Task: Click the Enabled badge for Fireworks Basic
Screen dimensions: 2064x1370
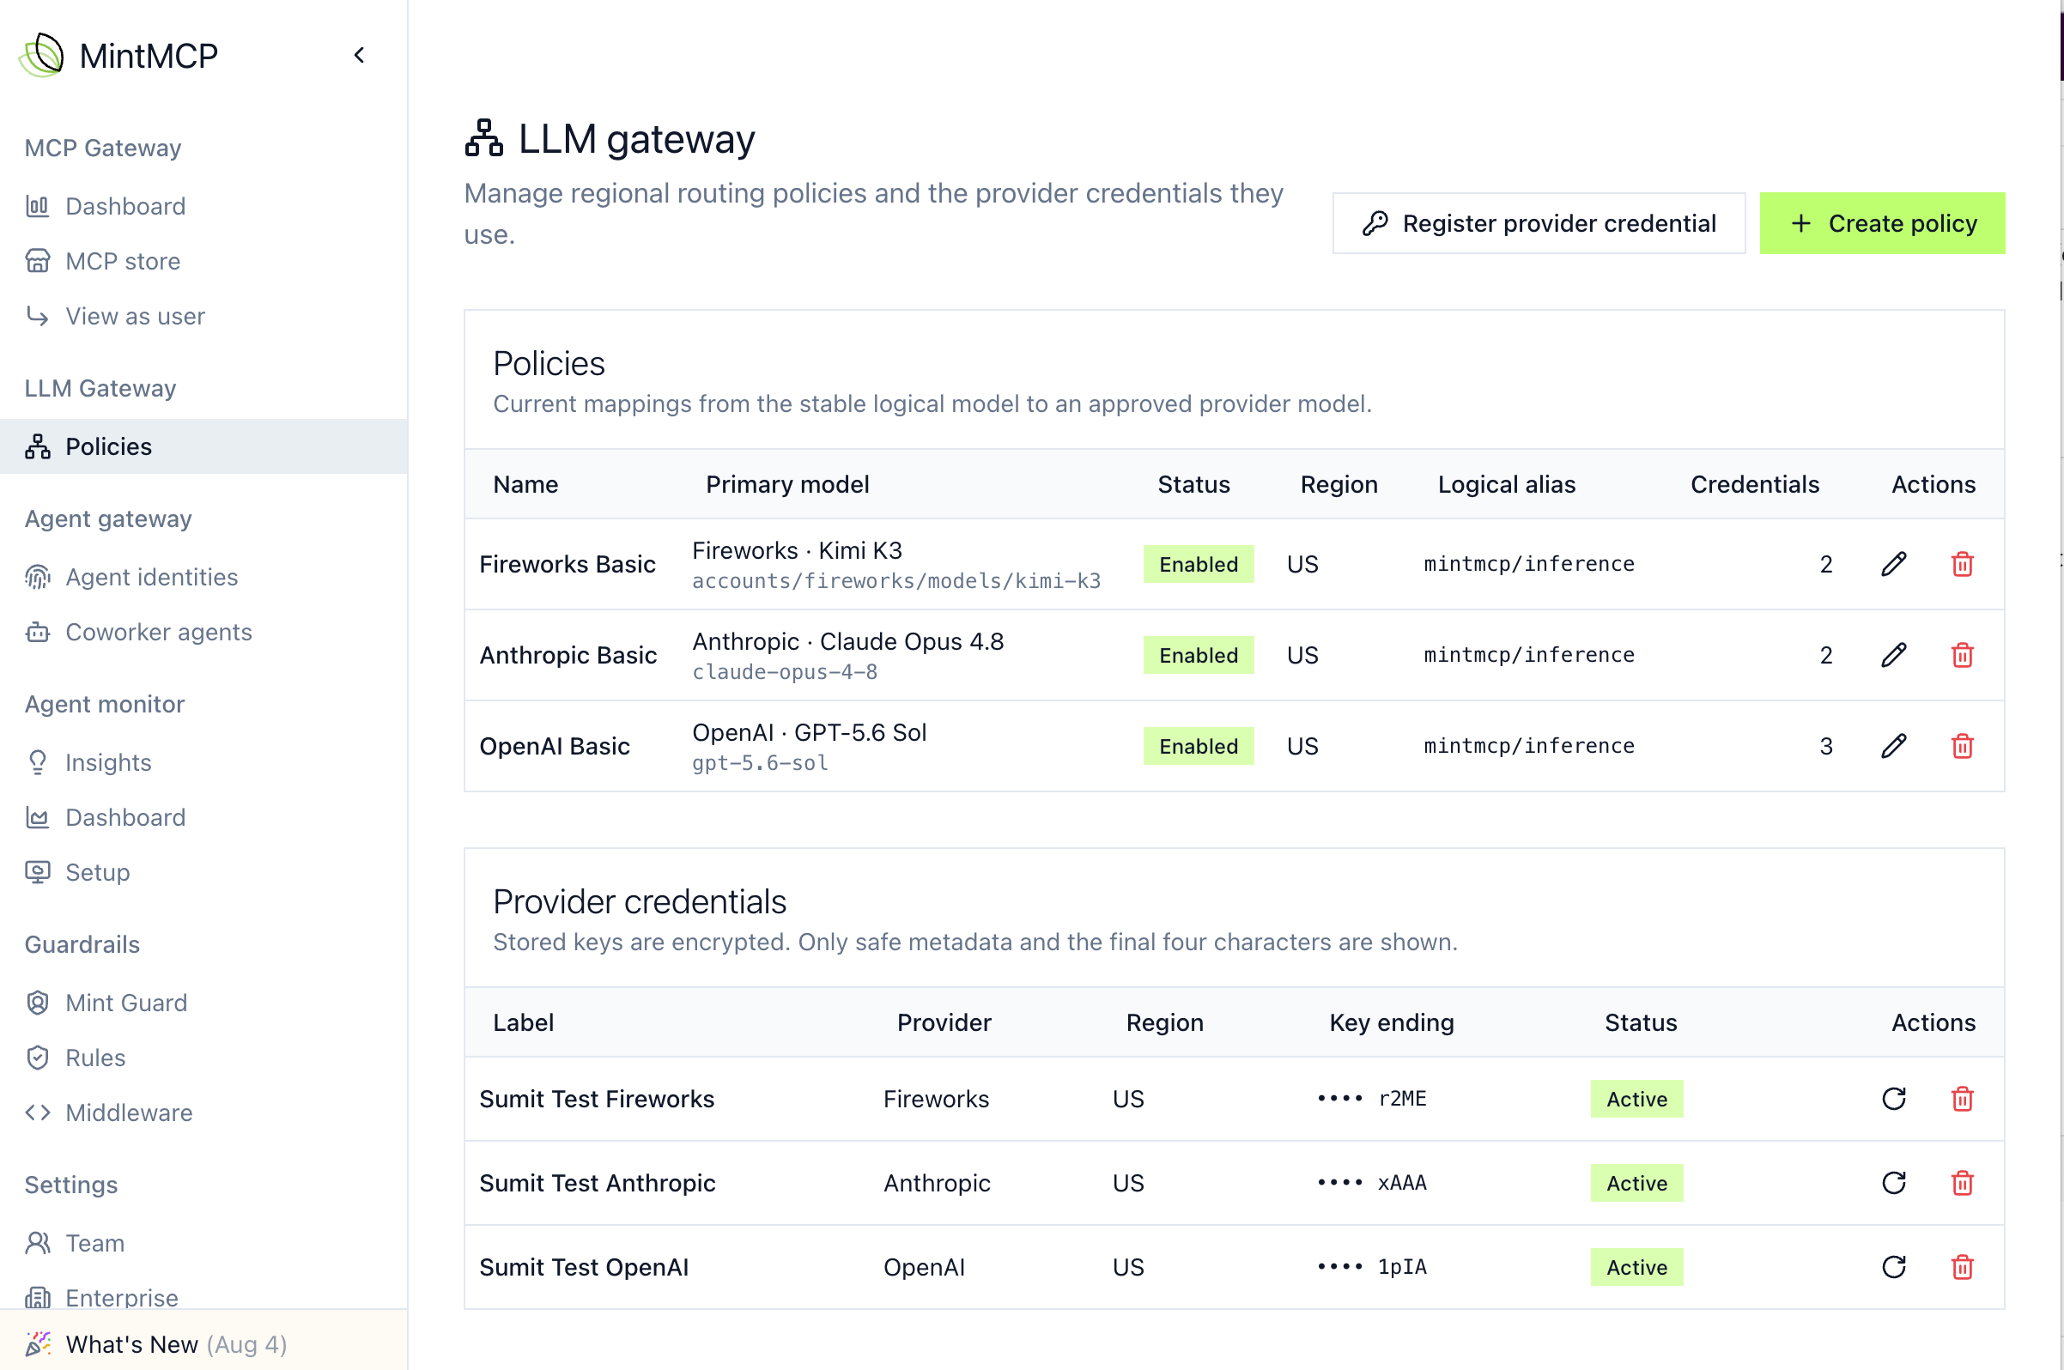Action: click(x=1198, y=565)
